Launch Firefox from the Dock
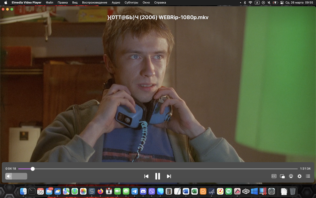The image size is (316, 198). 100,191
